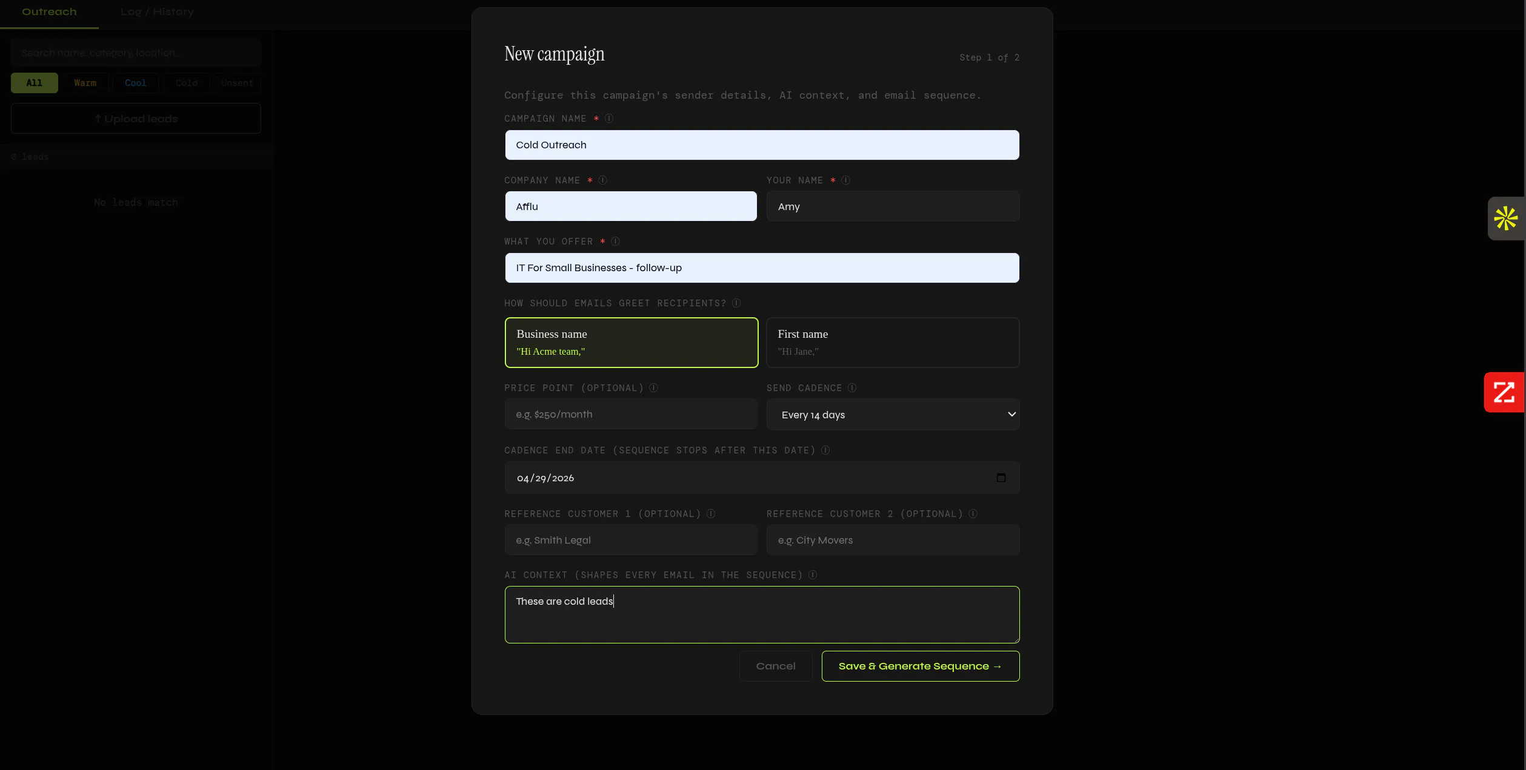Focus the Cadence End Date field

pyautogui.click(x=762, y=478)
